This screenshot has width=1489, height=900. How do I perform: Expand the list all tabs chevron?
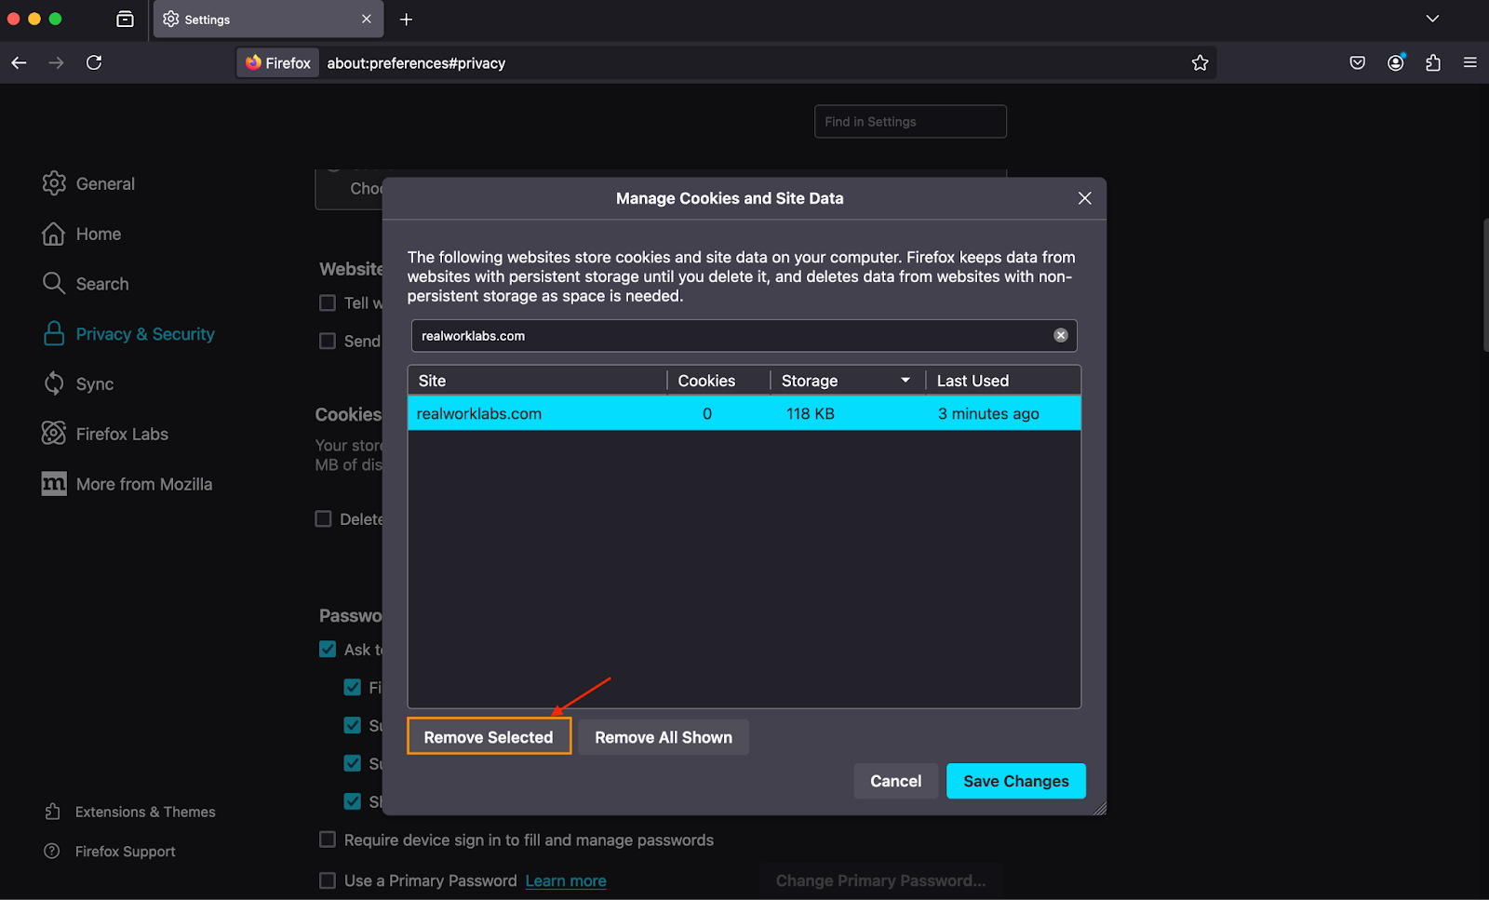tap(1433, 19)
